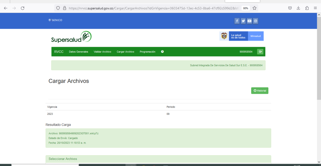321x166 pixels.
Task: Click the Resultado Carga label
Action: (x=58, y=125)
